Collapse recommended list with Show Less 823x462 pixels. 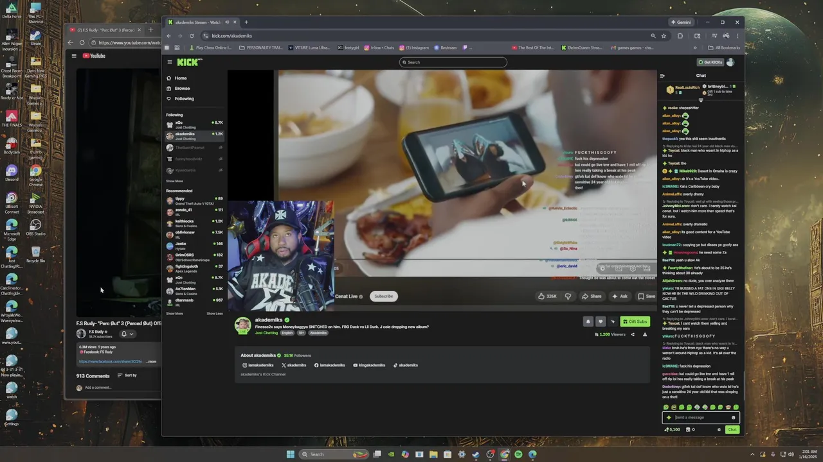(x=215, y=314)
